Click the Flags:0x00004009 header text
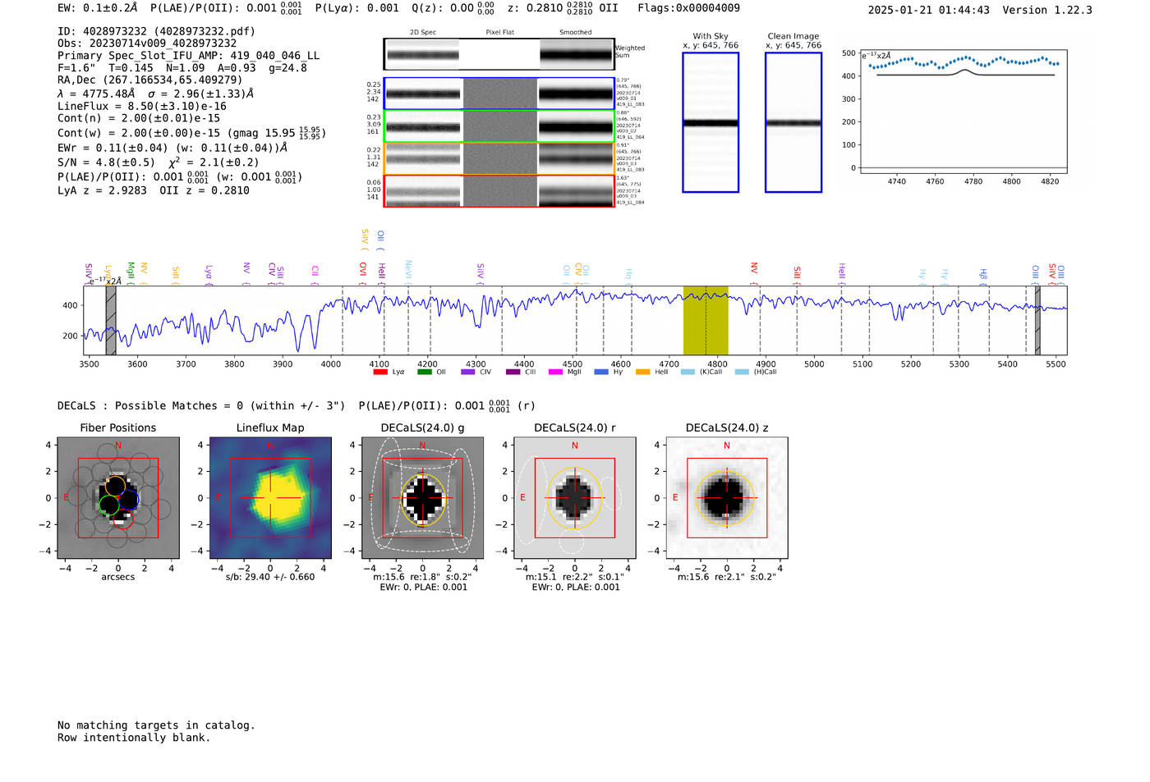This screenshot has height=782, width=1150. click(x=688, y=8)
